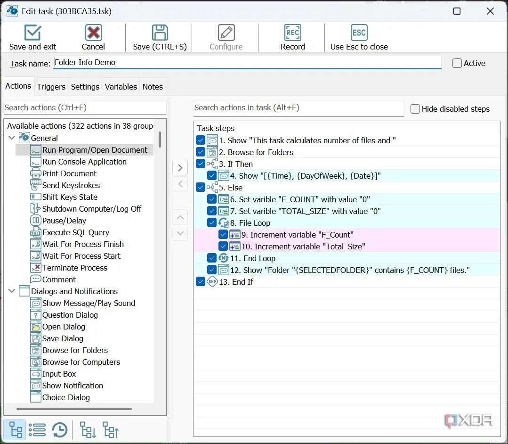Click the red Cancel icon
508x444 pixels.
click(93, 33)
